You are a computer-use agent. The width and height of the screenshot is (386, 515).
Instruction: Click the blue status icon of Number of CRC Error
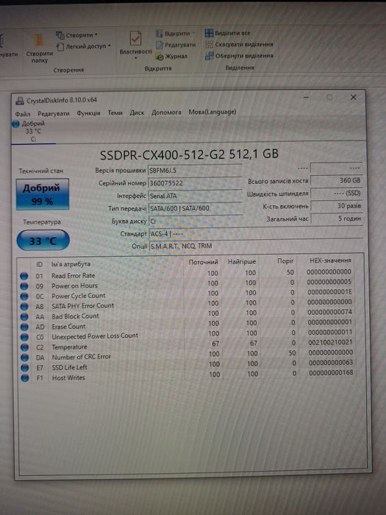tap(24, 358)
